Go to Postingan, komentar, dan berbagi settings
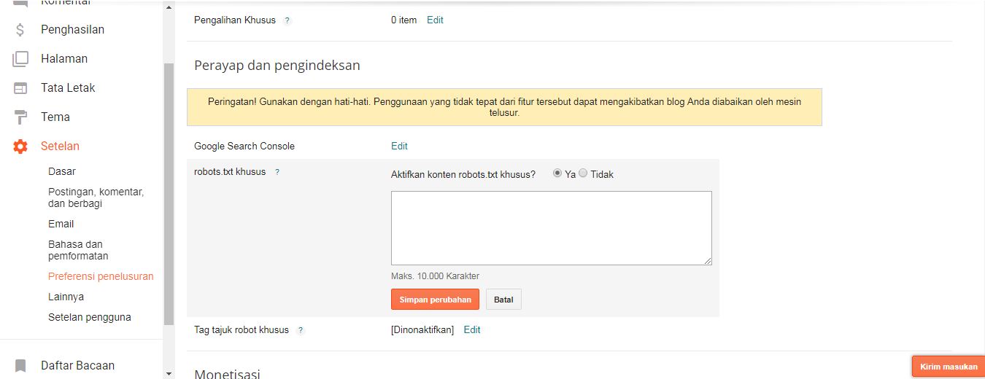 pos(96,198)
